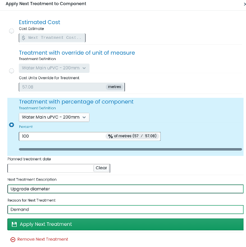Close the Apply Next Treatment dialog
The width and height of the screenshot is (246, 247).
click(x=245, y=4)
